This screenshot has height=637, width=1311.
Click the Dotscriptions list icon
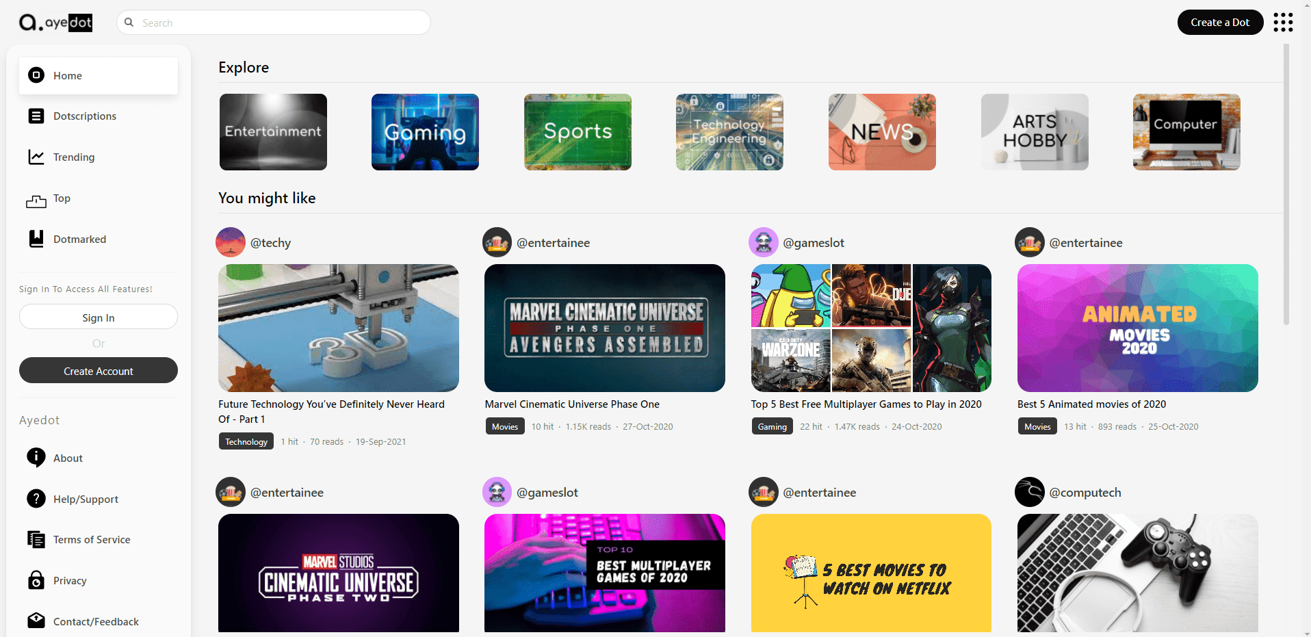36,116
